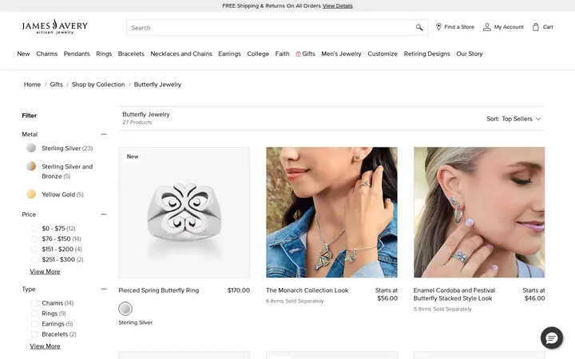Filter by Sterling Silver metal swatch

click(x=31, y=148)
